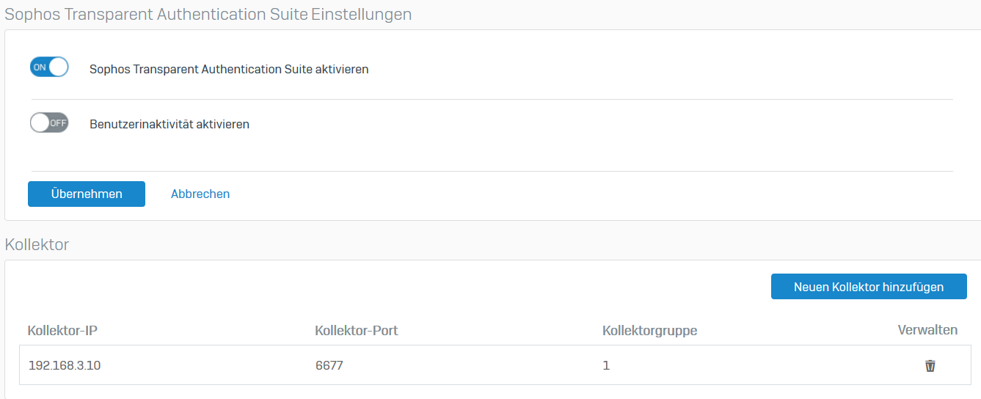Sort by the Kollektor-IP column header
Screen dimensions: 981x399
62,331
